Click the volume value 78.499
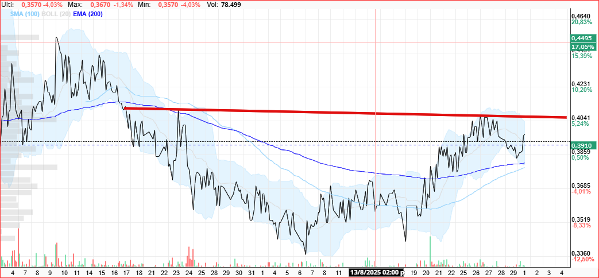 [230, 5]
